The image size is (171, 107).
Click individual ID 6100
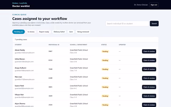pyautogui.click(x=50, y=78)
